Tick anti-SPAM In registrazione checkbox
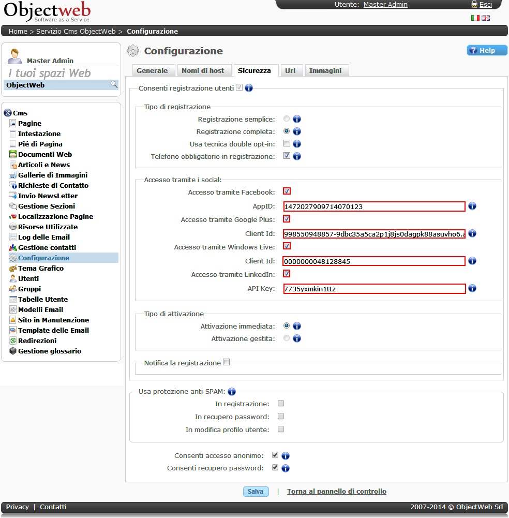 [x=281, y=403]
